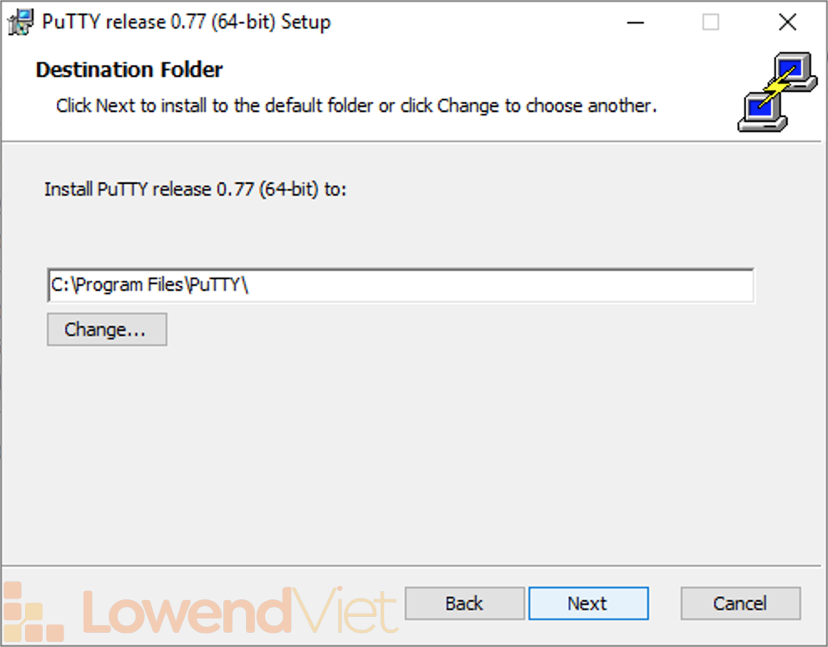Click the PuTTY two-computers logo in header
Screen dimensions: 828x647
[776, 92]
